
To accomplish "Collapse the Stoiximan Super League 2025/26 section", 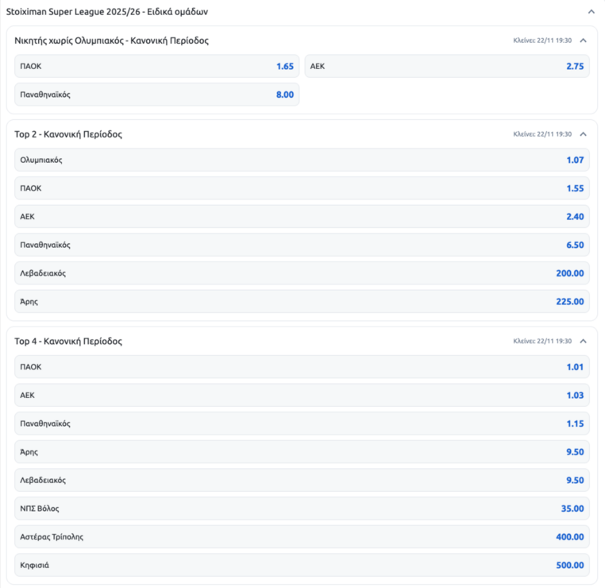I will (x=591, y=12).
